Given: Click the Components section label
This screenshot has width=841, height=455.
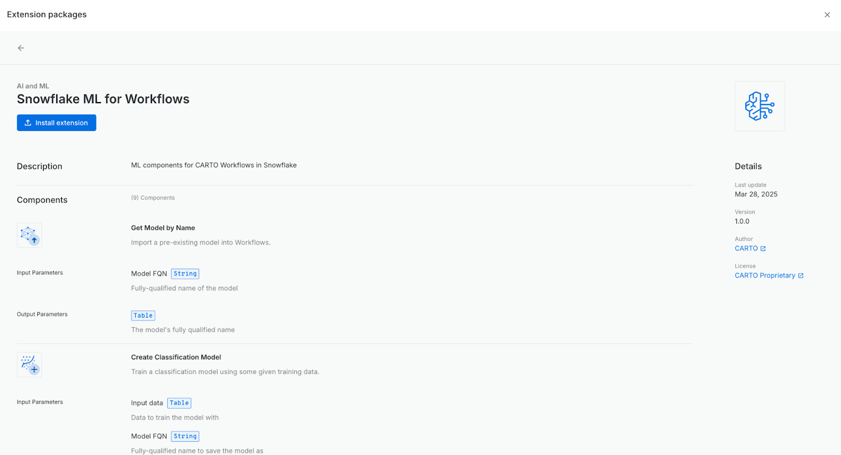Looking at the screenshot, I should click(x=42, y=200).
